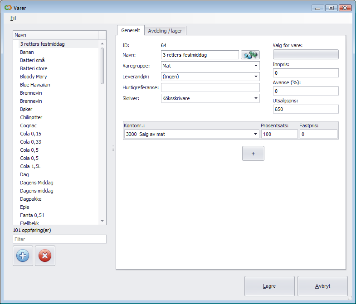
Task: Click the Valg for vare button
Action: 306,55
